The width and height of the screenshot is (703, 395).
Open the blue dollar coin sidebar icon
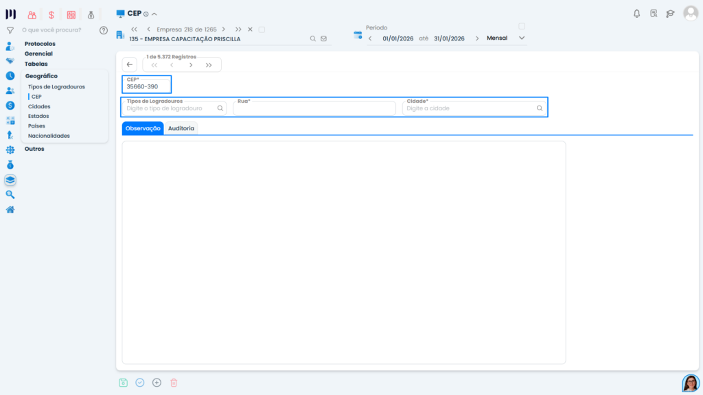click(x=10, y=105)
